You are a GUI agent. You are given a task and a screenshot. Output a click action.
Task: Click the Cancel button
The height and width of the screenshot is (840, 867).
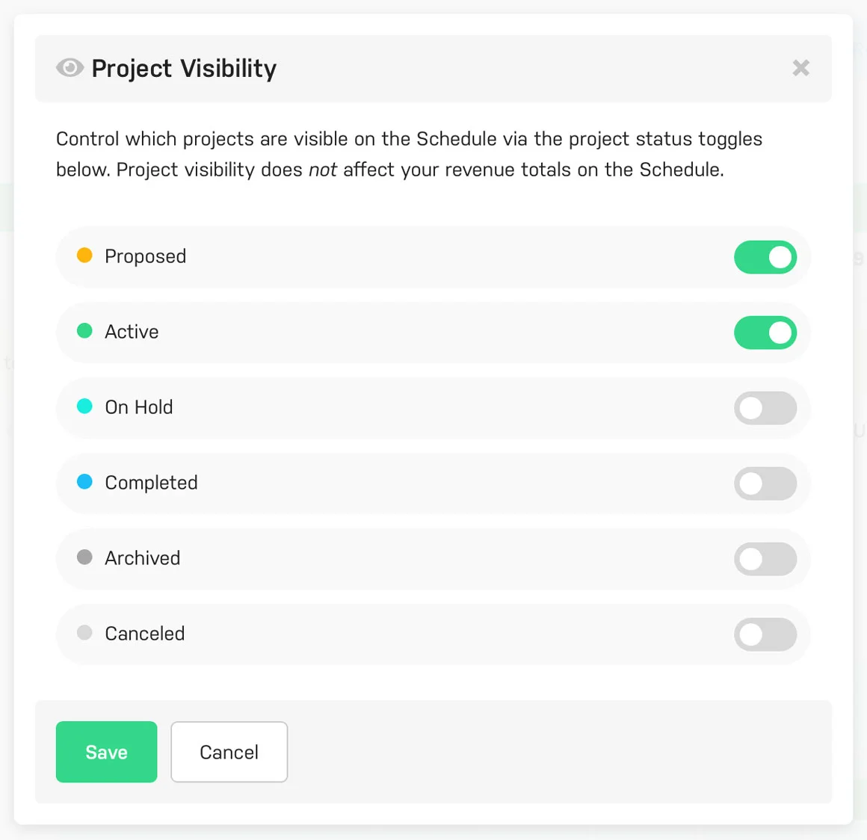click(x=229, y=752)
